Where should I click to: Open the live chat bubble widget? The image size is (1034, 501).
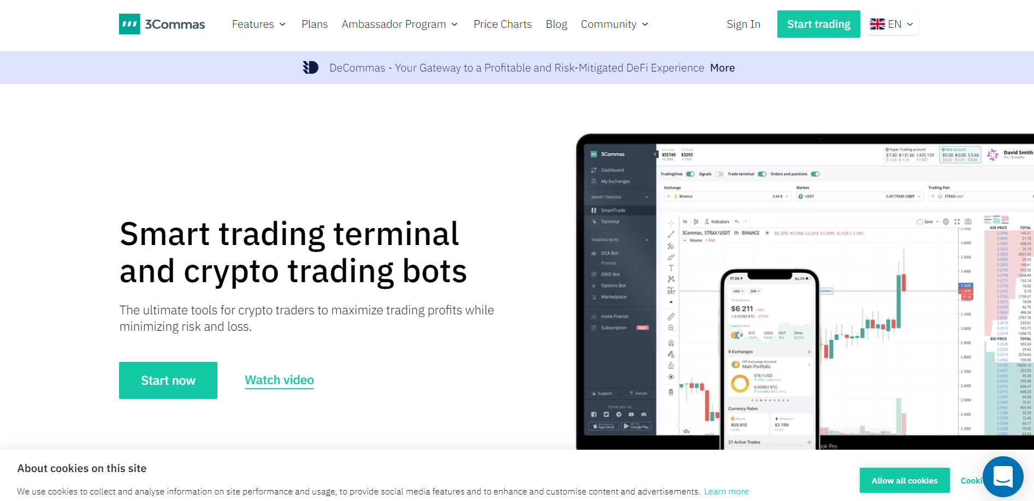(1003, 476)
